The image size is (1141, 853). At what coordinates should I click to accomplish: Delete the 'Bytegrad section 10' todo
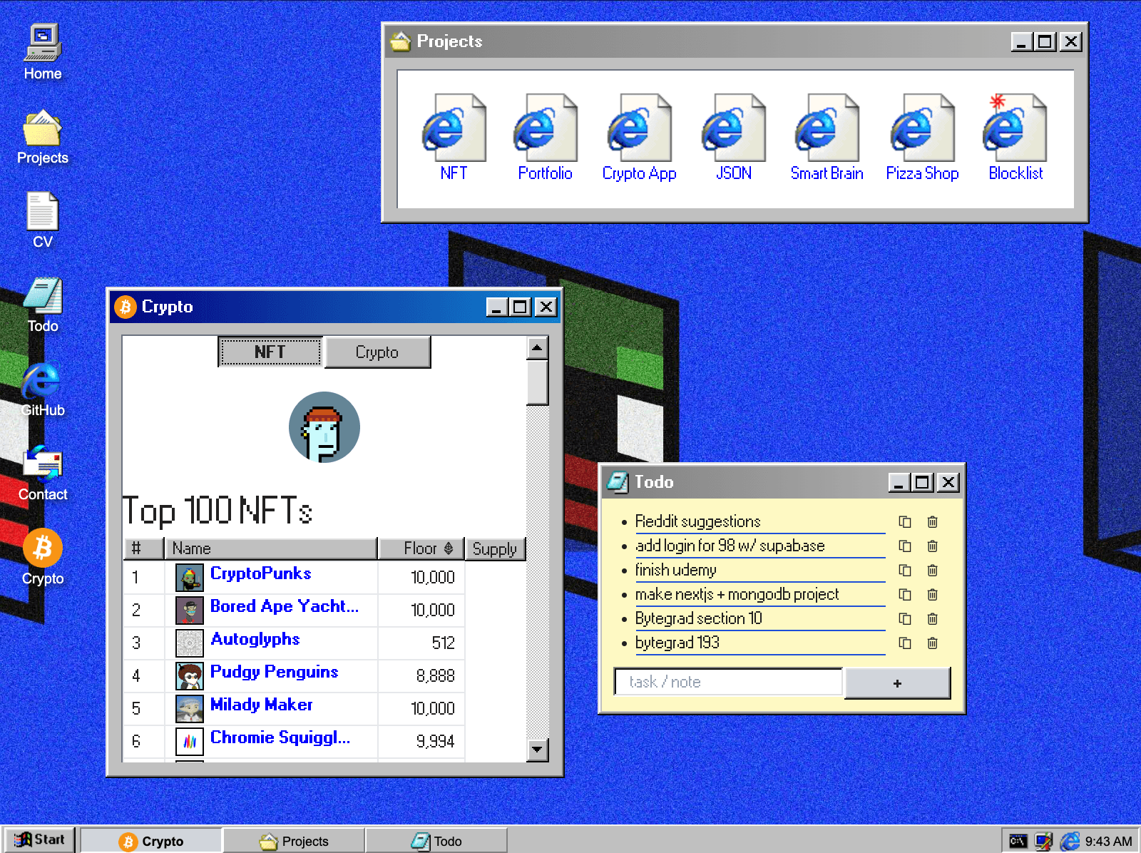(932, 619)
